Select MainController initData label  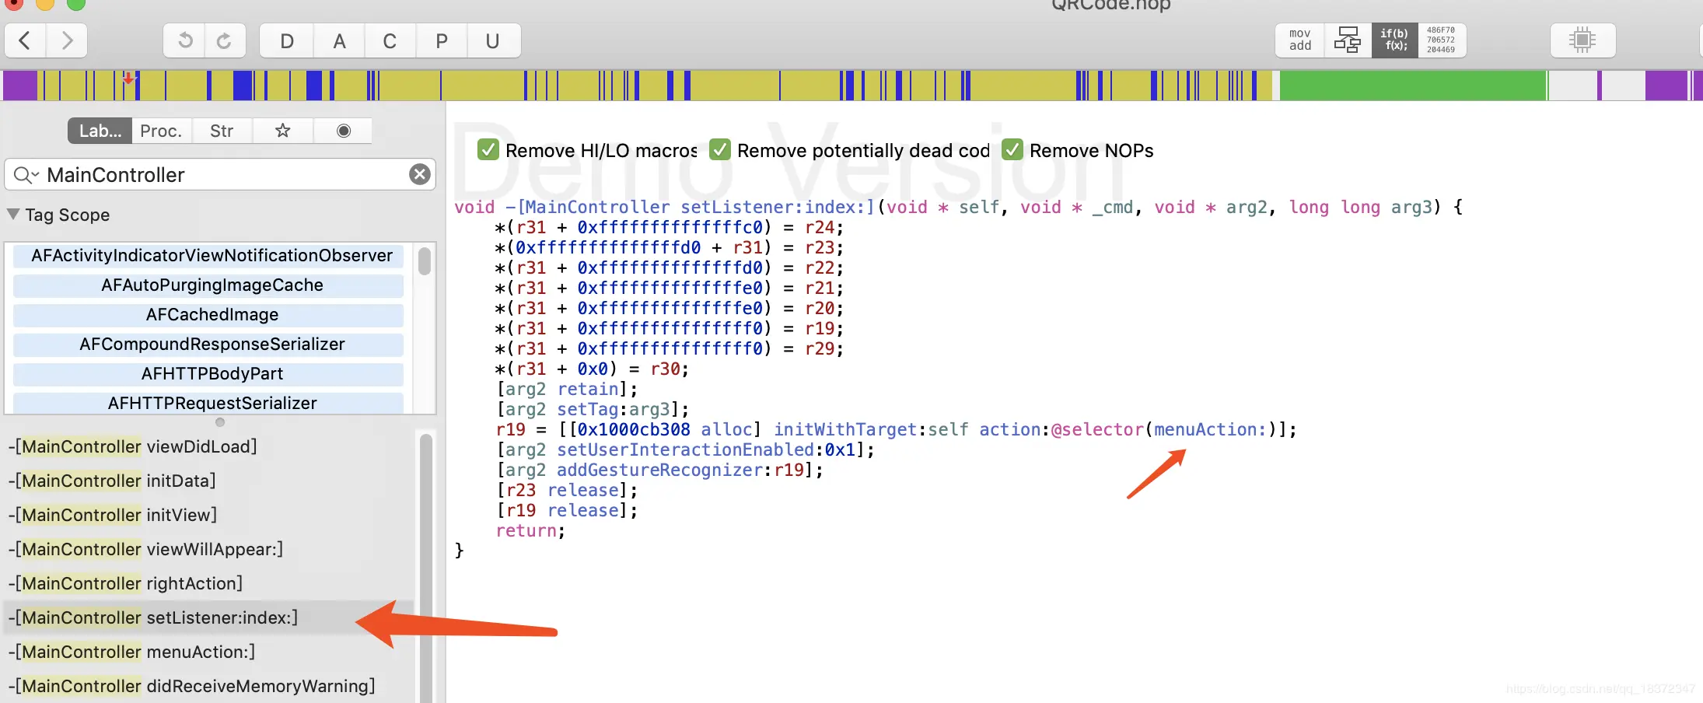click(210, 481)
